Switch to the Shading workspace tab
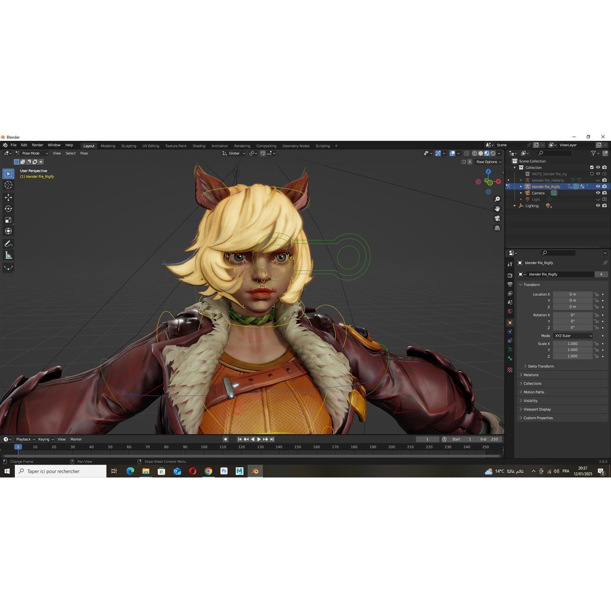Screen dimensions: 611x611 [199, 146]
